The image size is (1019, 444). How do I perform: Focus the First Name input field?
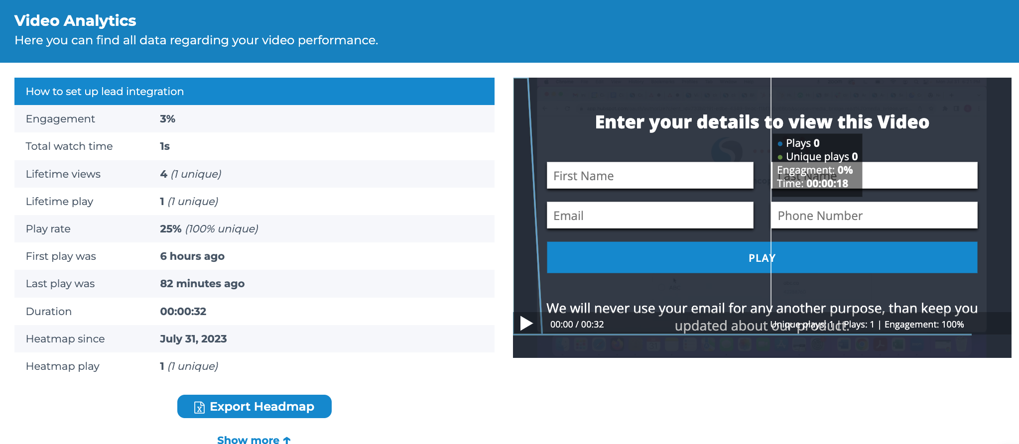pyautogui.click(x=650, y=176)
